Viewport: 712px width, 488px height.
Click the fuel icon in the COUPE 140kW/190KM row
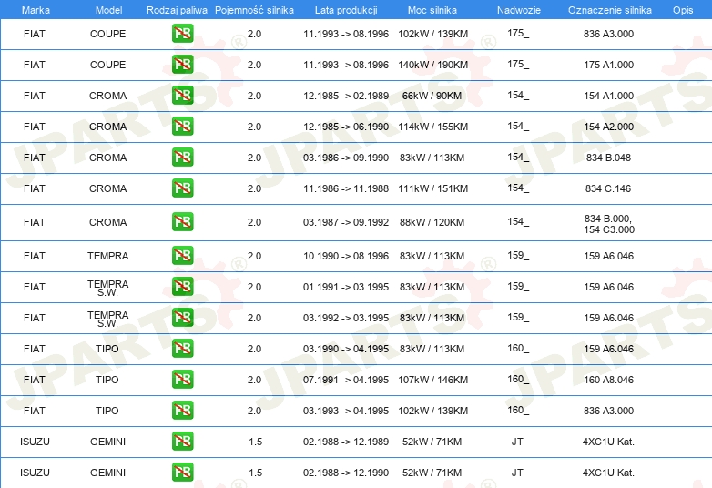coord(182,64)
